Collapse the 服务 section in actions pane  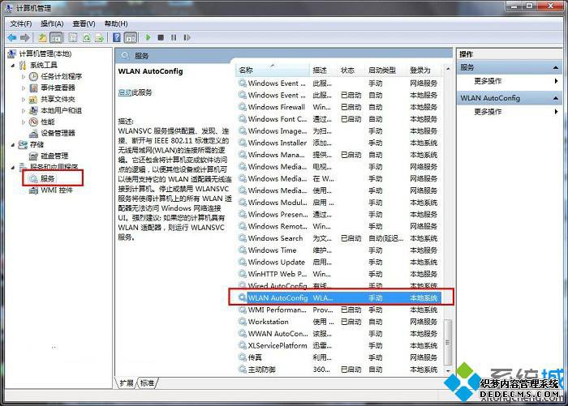tap(555, 68)
